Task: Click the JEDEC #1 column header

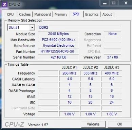Action: click(69, 67)
